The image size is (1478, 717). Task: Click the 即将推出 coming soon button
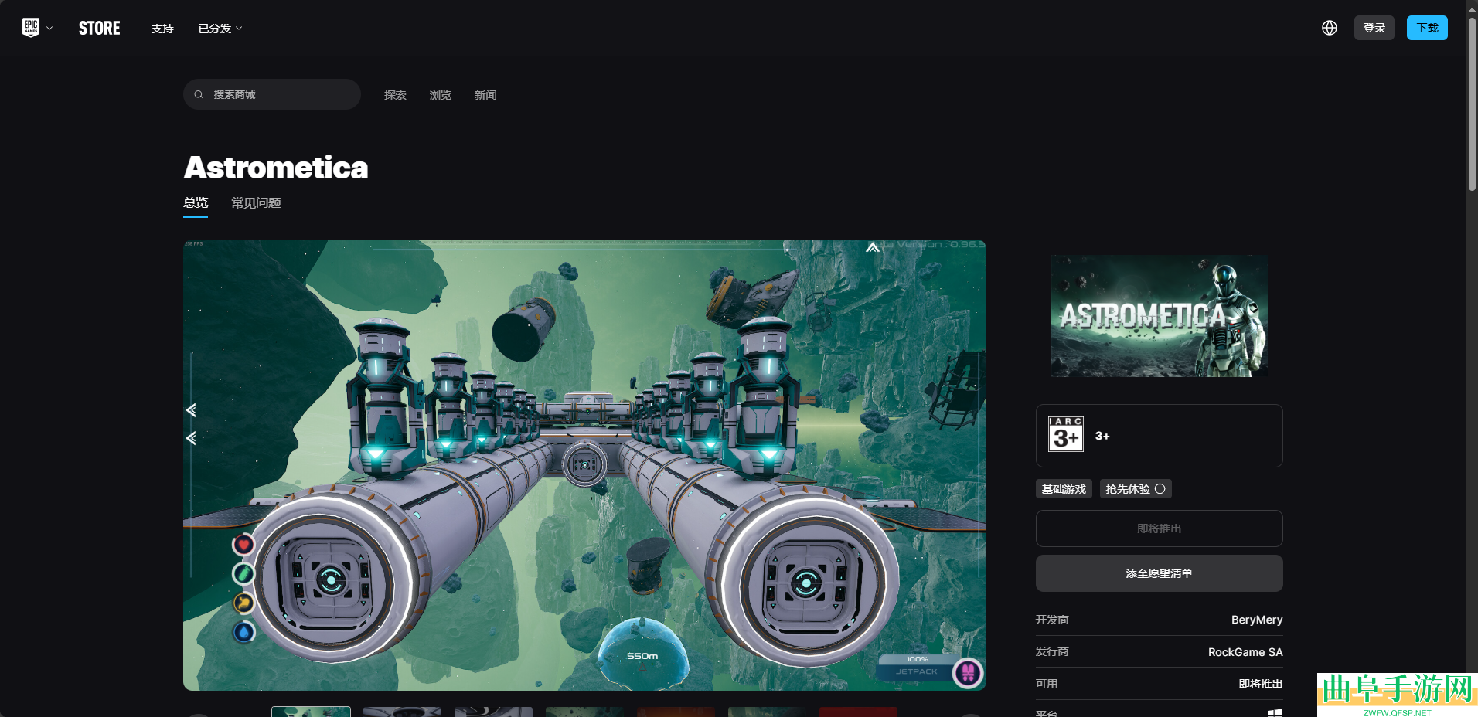[x=1160, y=528]
